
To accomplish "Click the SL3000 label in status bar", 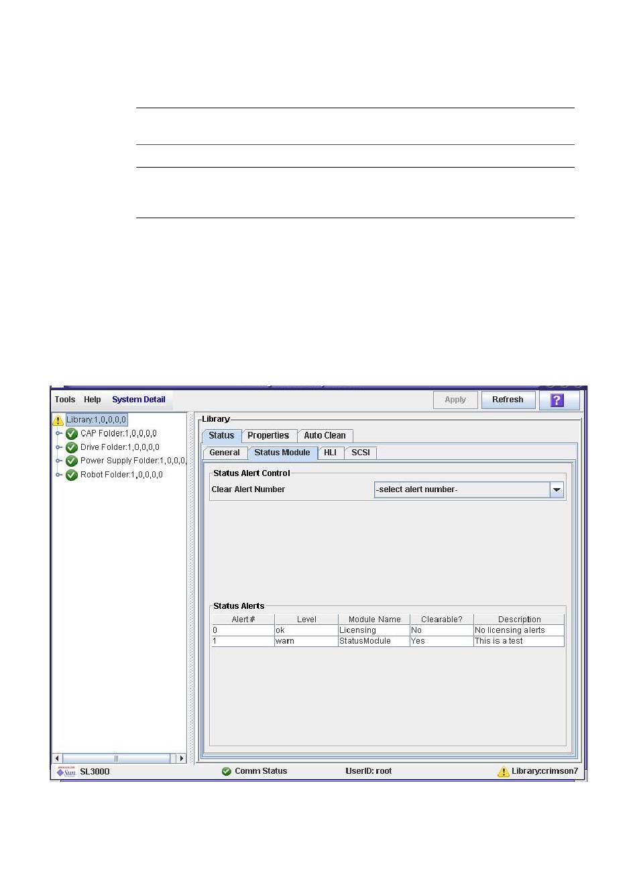I will coord(95,772).
